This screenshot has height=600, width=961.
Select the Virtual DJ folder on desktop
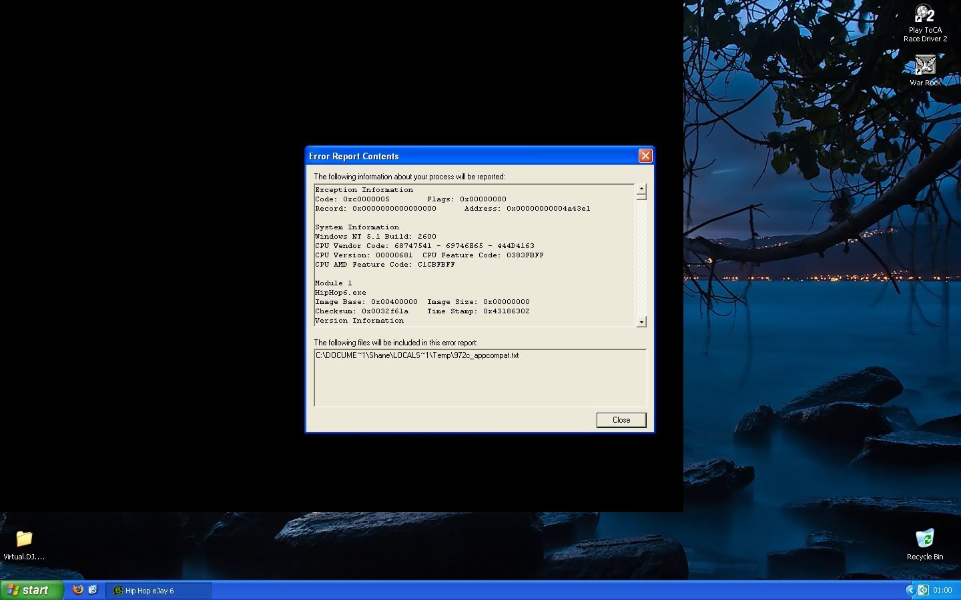[x=24, y=544]
